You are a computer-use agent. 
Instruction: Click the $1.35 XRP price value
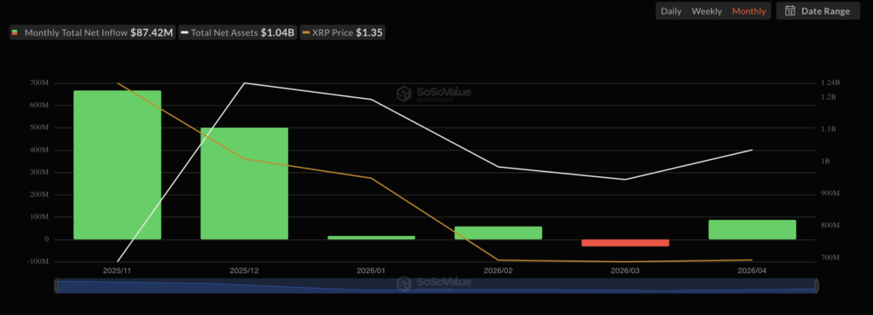pyautogui.click(x=369, y=33)
